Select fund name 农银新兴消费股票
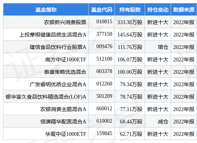 point(65,22)
